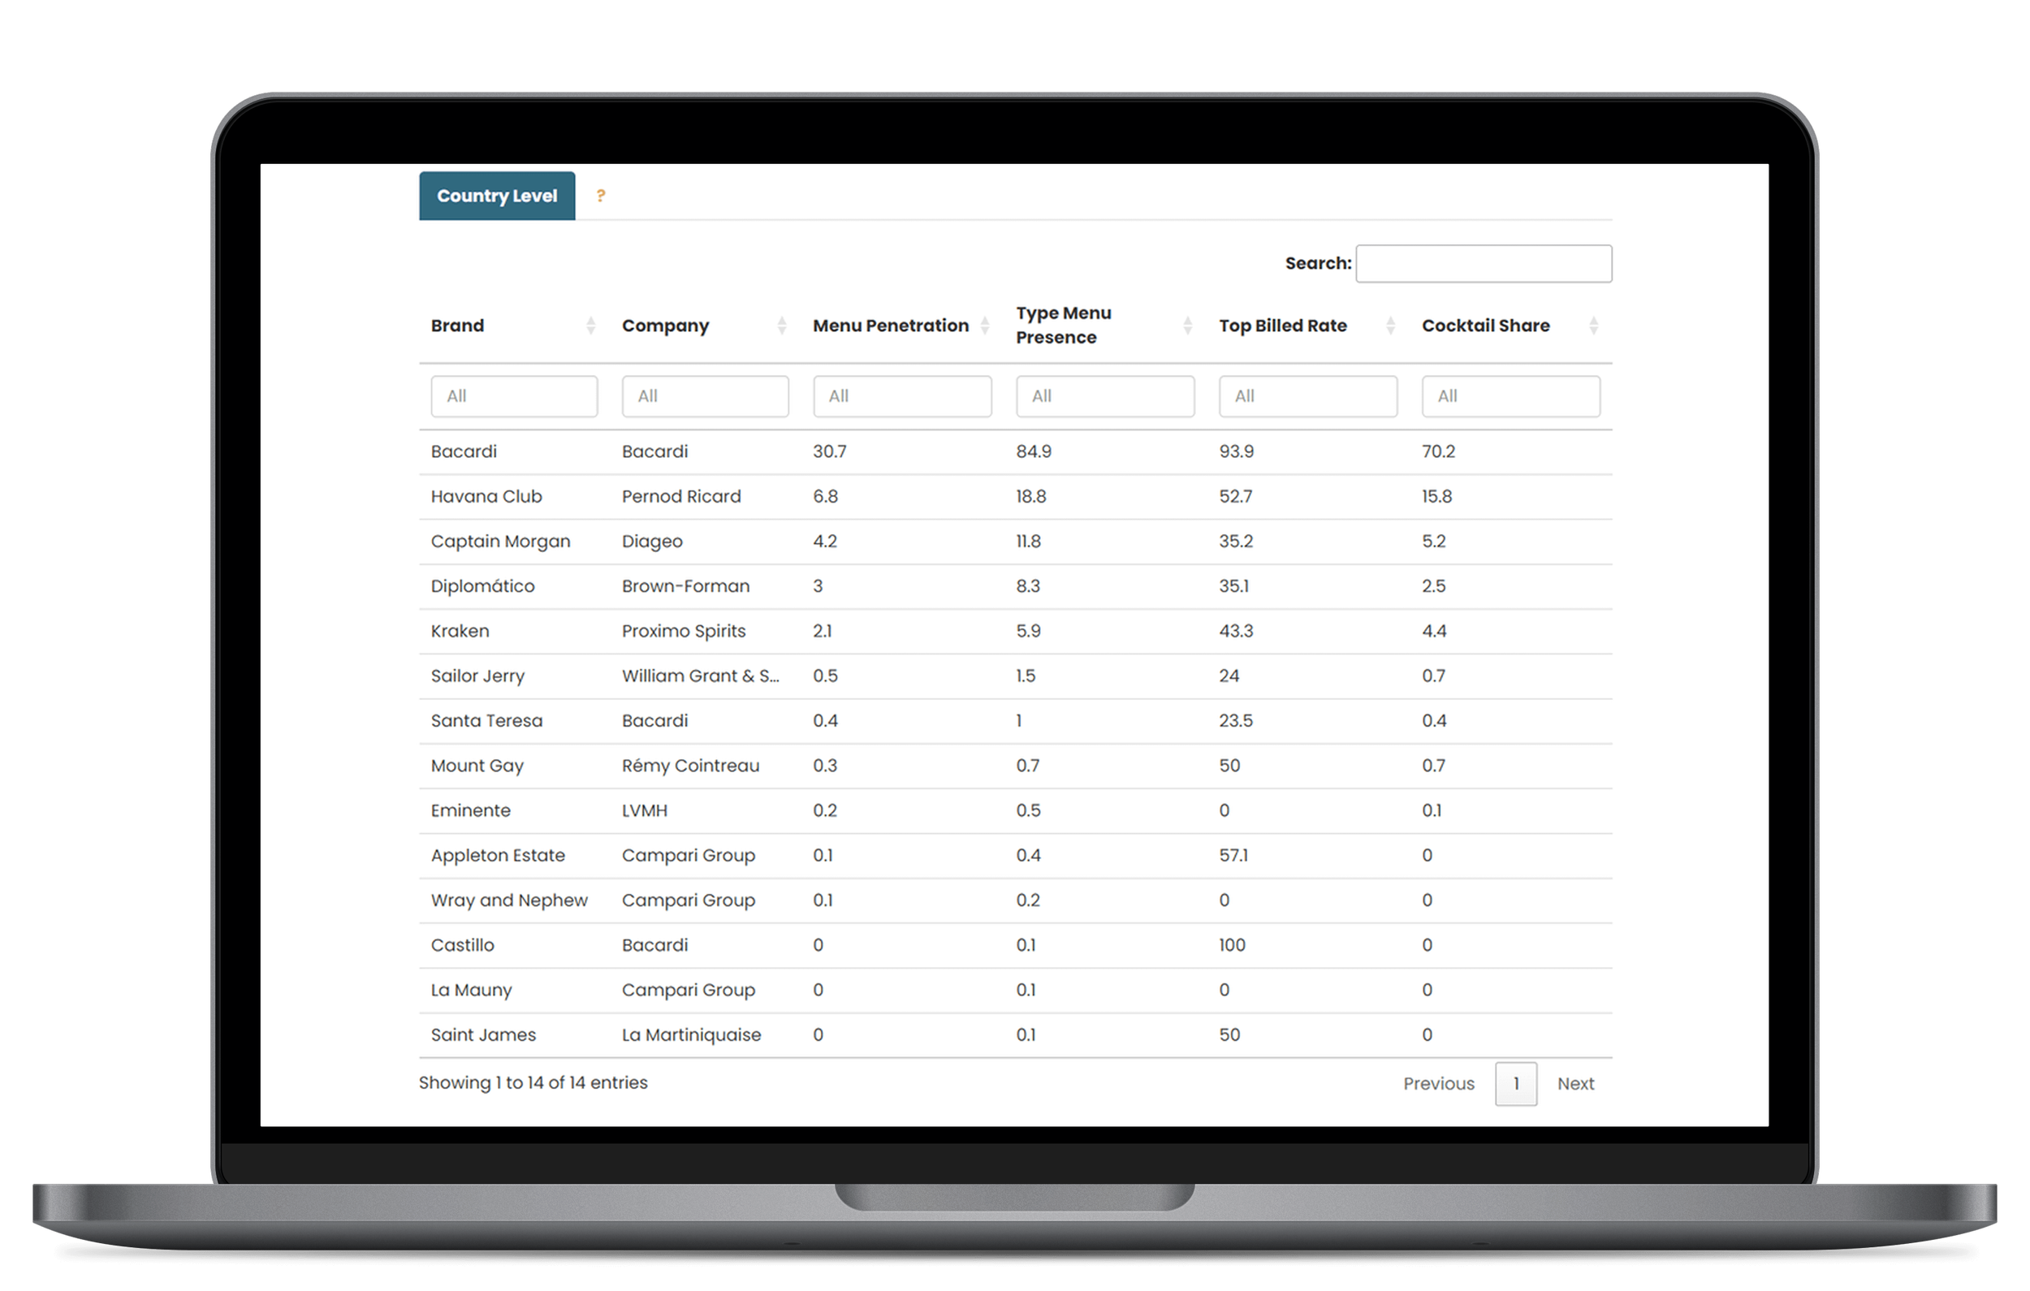Click the Top Billed Rate filter field
The height and width of the screenshot is (1291, 2030).
click(x=1307, y=396)
